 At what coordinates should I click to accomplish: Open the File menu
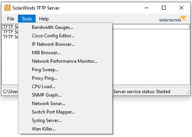[x=11, y=19]
